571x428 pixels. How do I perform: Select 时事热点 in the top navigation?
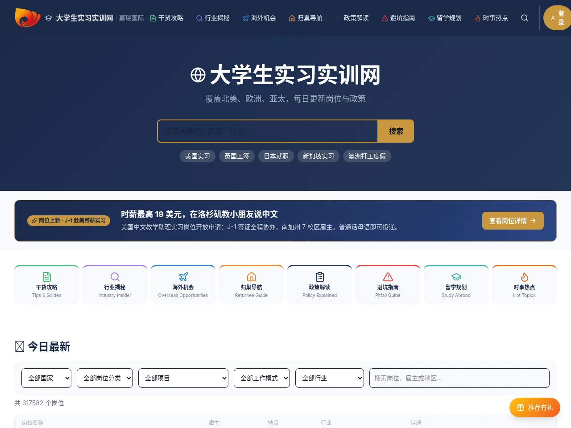click(x=491, y=18)
